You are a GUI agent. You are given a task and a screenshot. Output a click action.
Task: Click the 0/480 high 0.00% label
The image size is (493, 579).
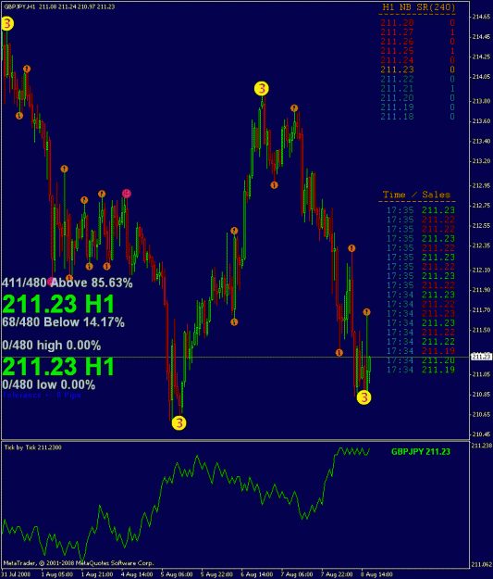[51, 346]
